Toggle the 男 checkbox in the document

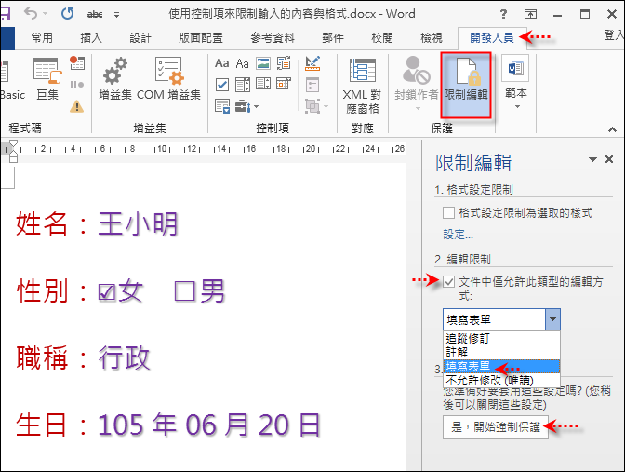pos(184,290)
